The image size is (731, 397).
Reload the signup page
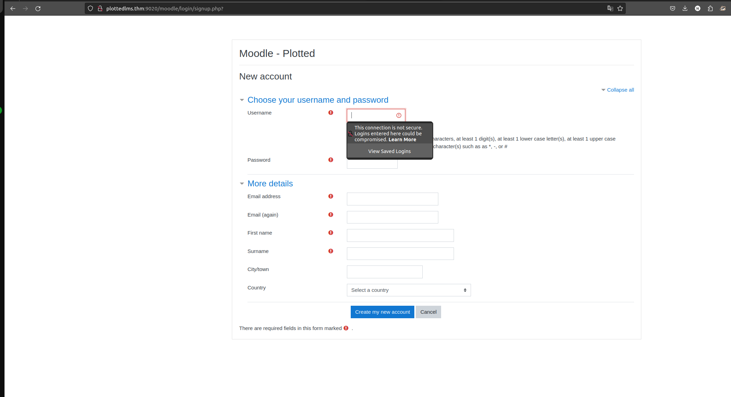pos(38,8)
